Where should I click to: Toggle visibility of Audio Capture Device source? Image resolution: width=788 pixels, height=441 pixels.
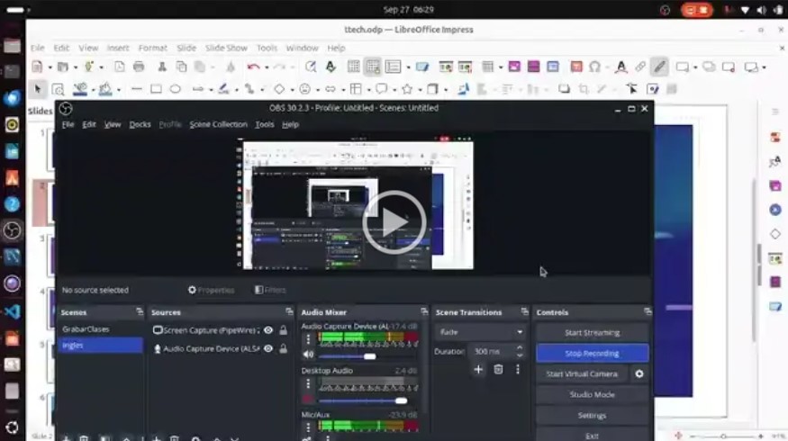click(x=268, y=348)
